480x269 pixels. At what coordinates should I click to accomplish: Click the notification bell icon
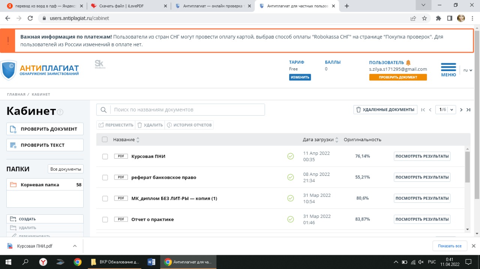click(x=408, y=62)
